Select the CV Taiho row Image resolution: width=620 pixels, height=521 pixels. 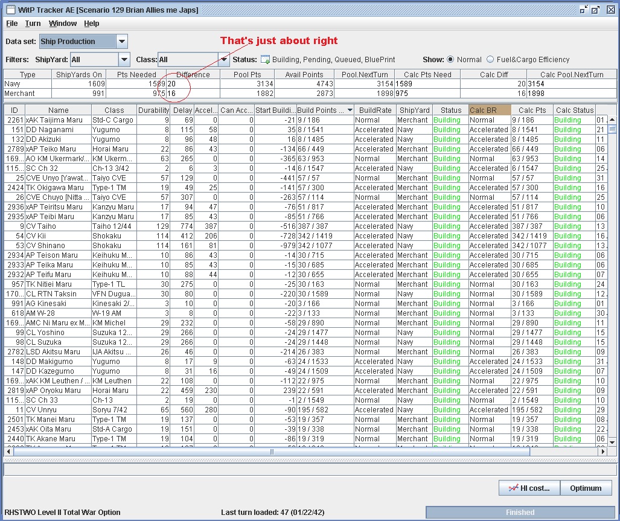click(x=305, y=226)
